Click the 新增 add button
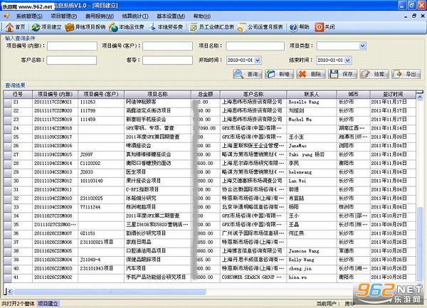 click(280, 74)
